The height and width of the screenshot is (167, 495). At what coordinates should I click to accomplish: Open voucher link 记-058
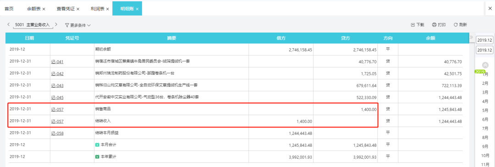(57, 134)
